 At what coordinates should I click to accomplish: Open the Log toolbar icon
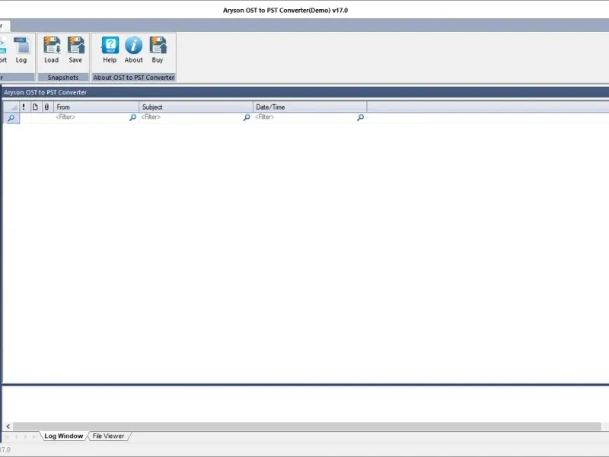click(x=21, y=50)
